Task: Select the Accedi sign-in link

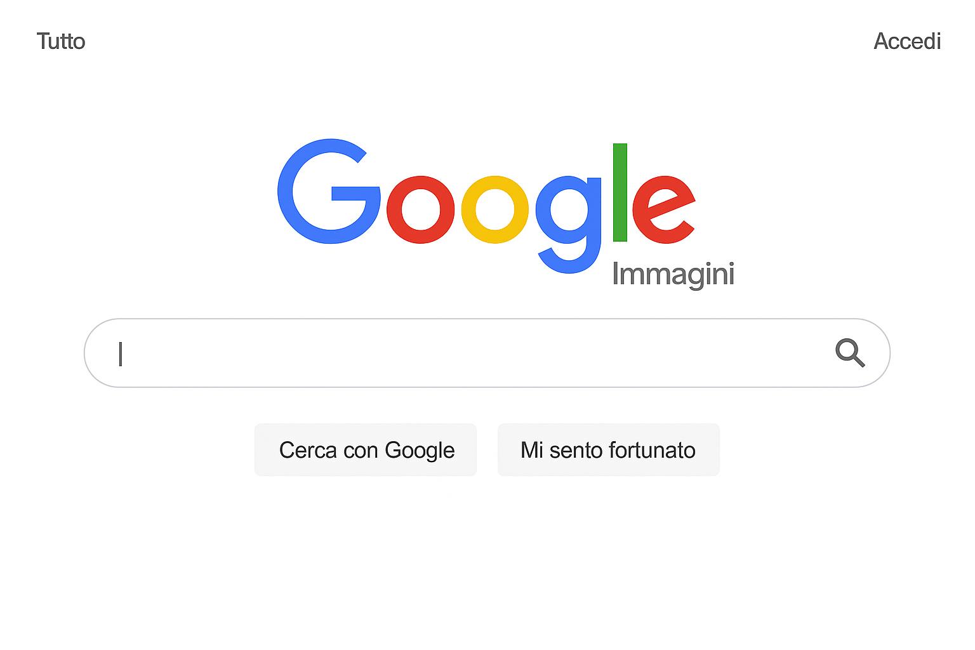Action: pyautogui.click(x=907, y=41)
